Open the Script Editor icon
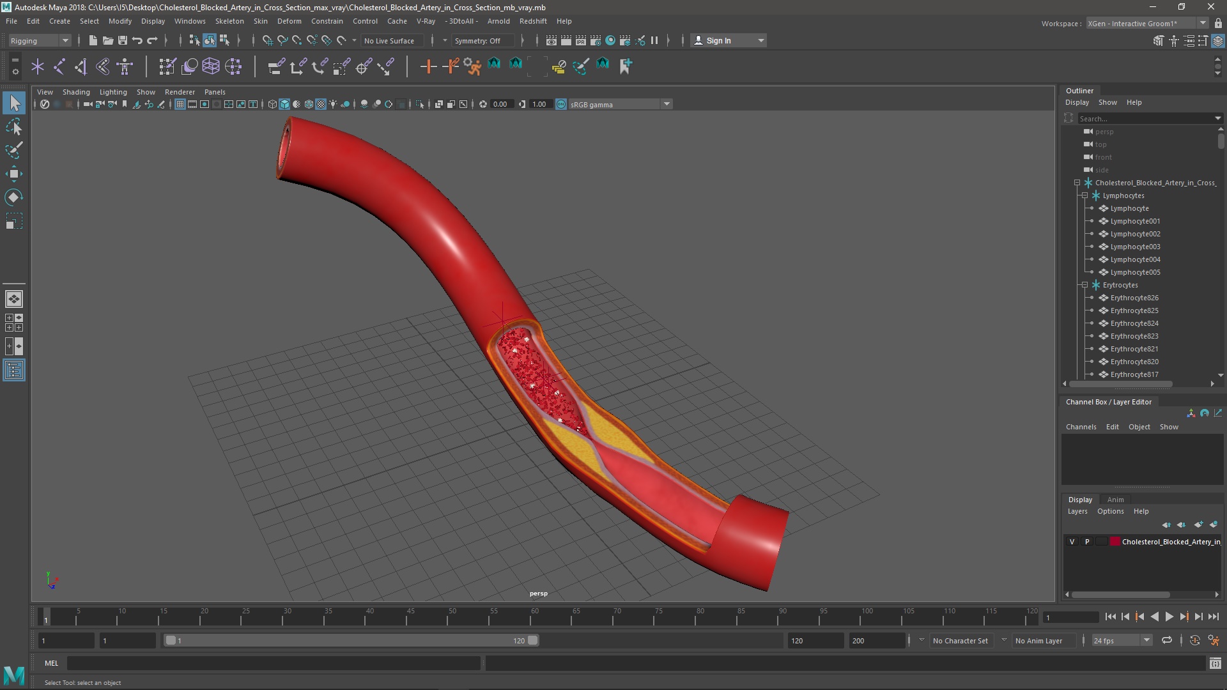The width and height of the screenshot is (1227, 690). [1215, 664]
